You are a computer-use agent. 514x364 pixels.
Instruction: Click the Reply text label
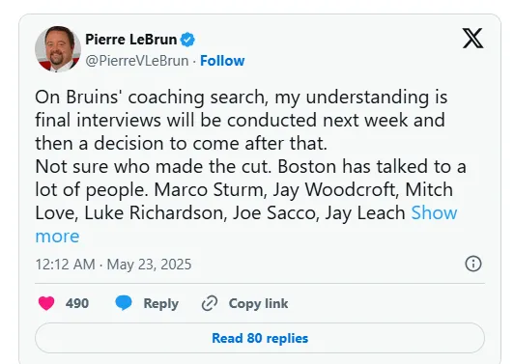click(x=161, y=303)
